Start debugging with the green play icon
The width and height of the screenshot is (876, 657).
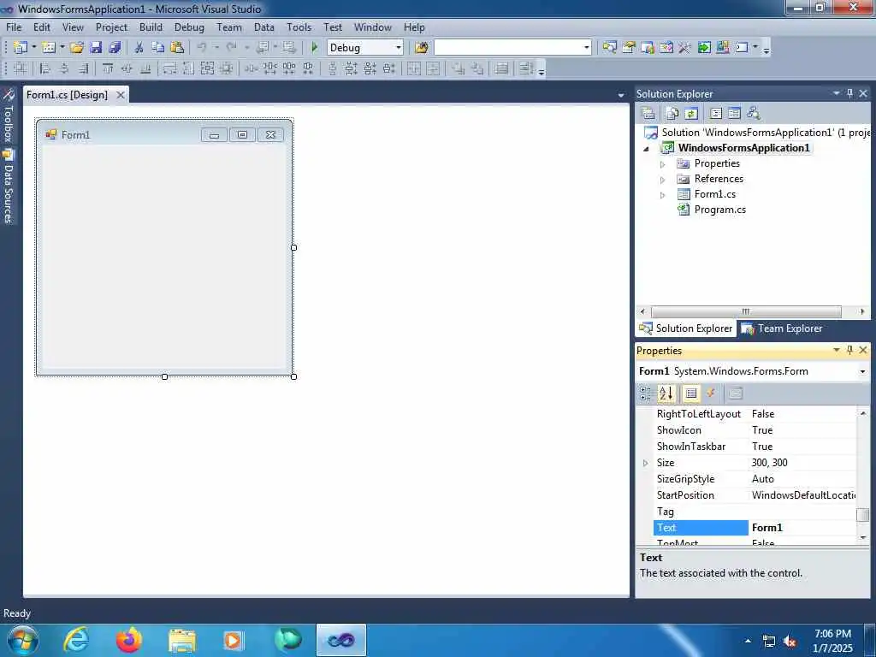tap(314, 48)
